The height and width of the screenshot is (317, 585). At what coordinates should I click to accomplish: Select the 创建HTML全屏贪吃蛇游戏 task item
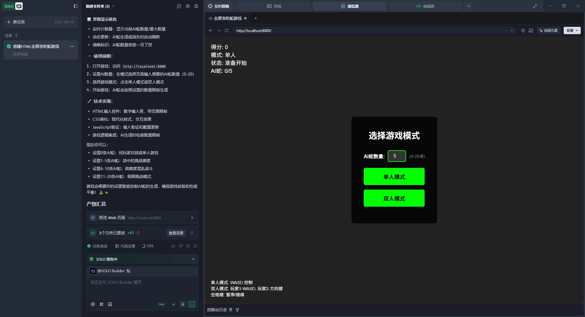point(41,50)
